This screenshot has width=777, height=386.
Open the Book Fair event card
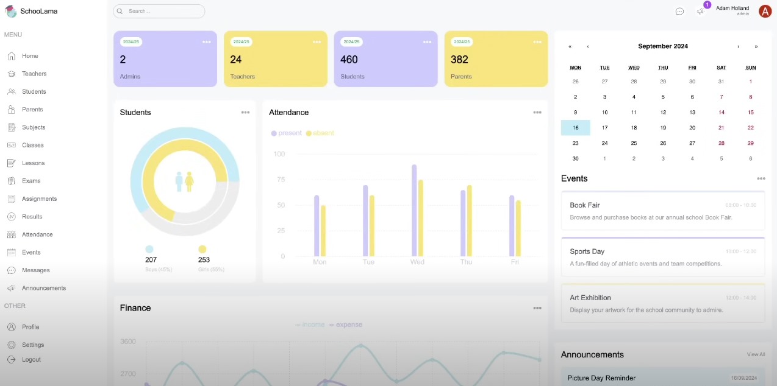coord(663,211)
